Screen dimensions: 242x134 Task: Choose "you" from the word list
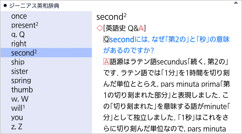[17, 118]
